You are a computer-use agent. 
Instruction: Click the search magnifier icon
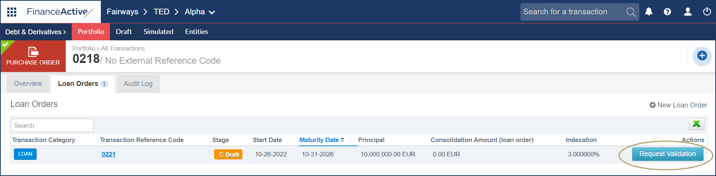pyautogui.click(x=631, y=12)
